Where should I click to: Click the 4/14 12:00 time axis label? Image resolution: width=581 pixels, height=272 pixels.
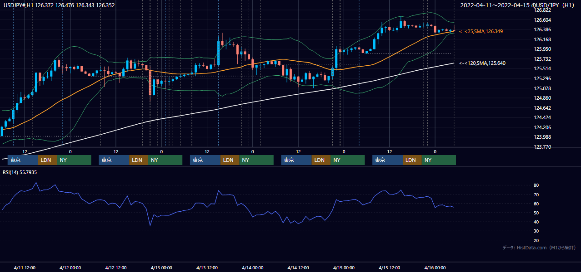(298, 268)
